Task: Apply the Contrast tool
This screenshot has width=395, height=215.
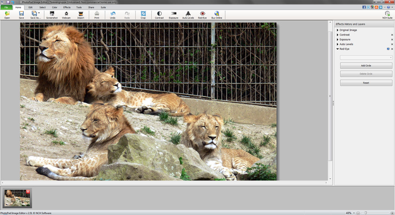Action: [159, 15]
